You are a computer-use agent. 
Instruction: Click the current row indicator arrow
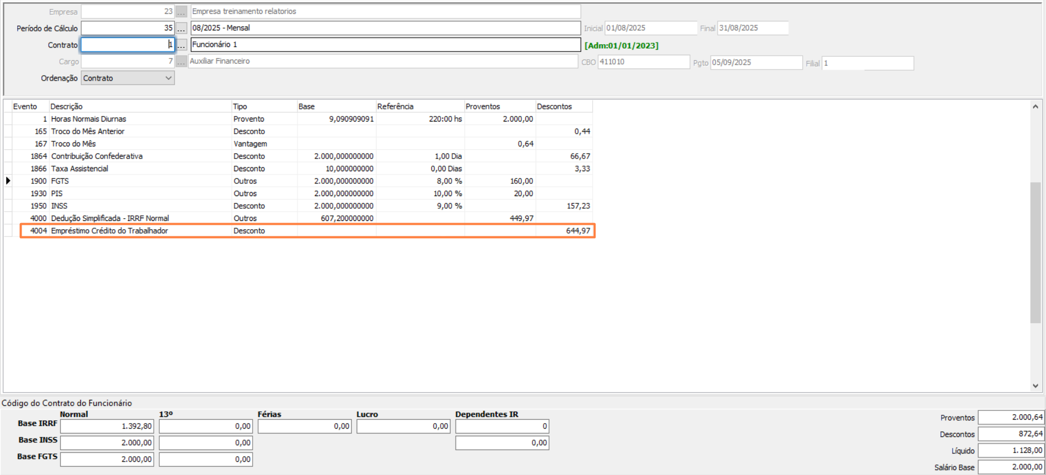[x=8, y=181]
